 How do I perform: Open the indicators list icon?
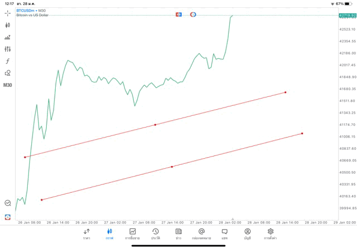tap(8, 37)
